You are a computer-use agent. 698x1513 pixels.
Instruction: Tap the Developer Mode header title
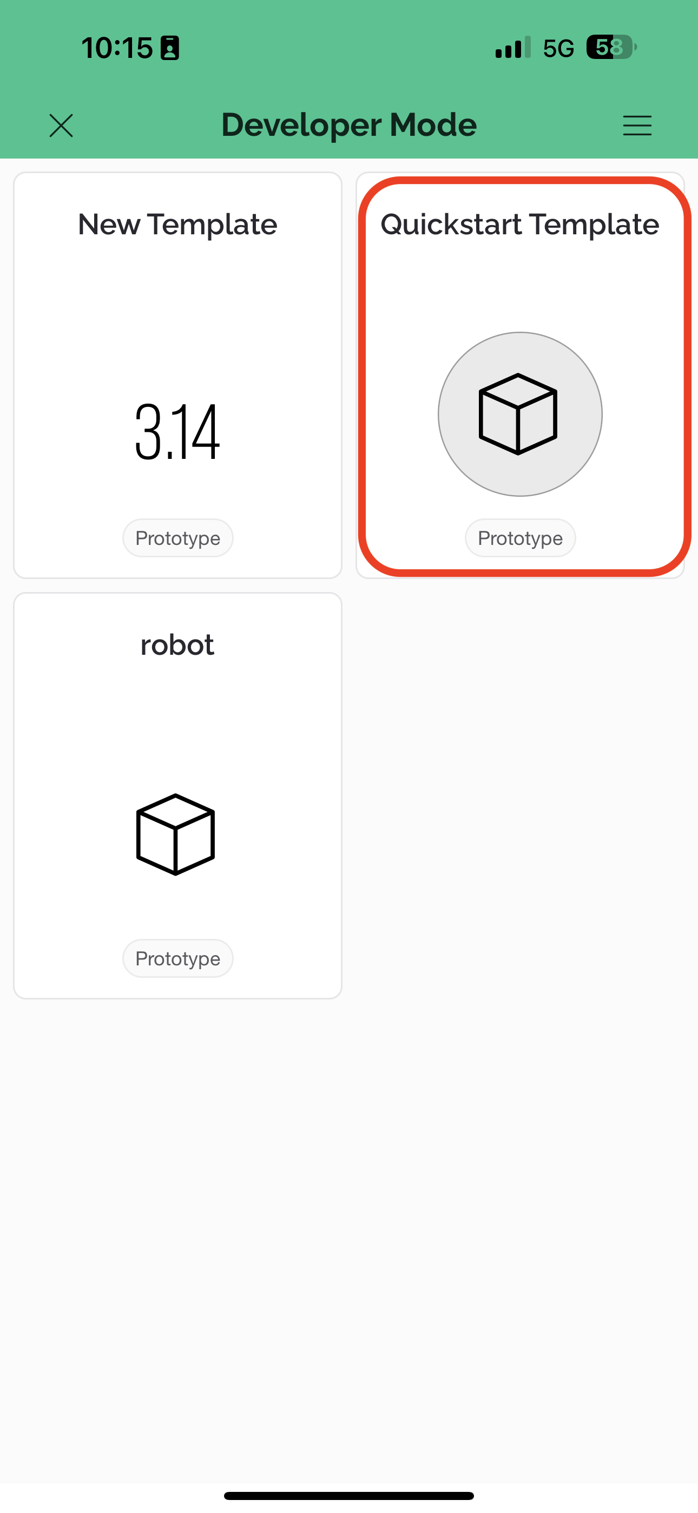(x=349, y=125)
